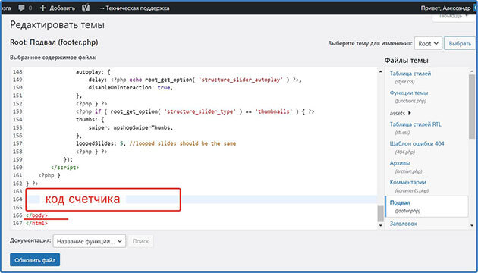Viewport: 478px width, 273px height.
Task: Click the code editor vertical scrollbar thumb
Action: pyautogui.click(x=380, y=213)
